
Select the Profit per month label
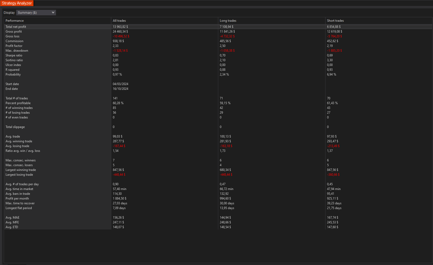(17, 198)
